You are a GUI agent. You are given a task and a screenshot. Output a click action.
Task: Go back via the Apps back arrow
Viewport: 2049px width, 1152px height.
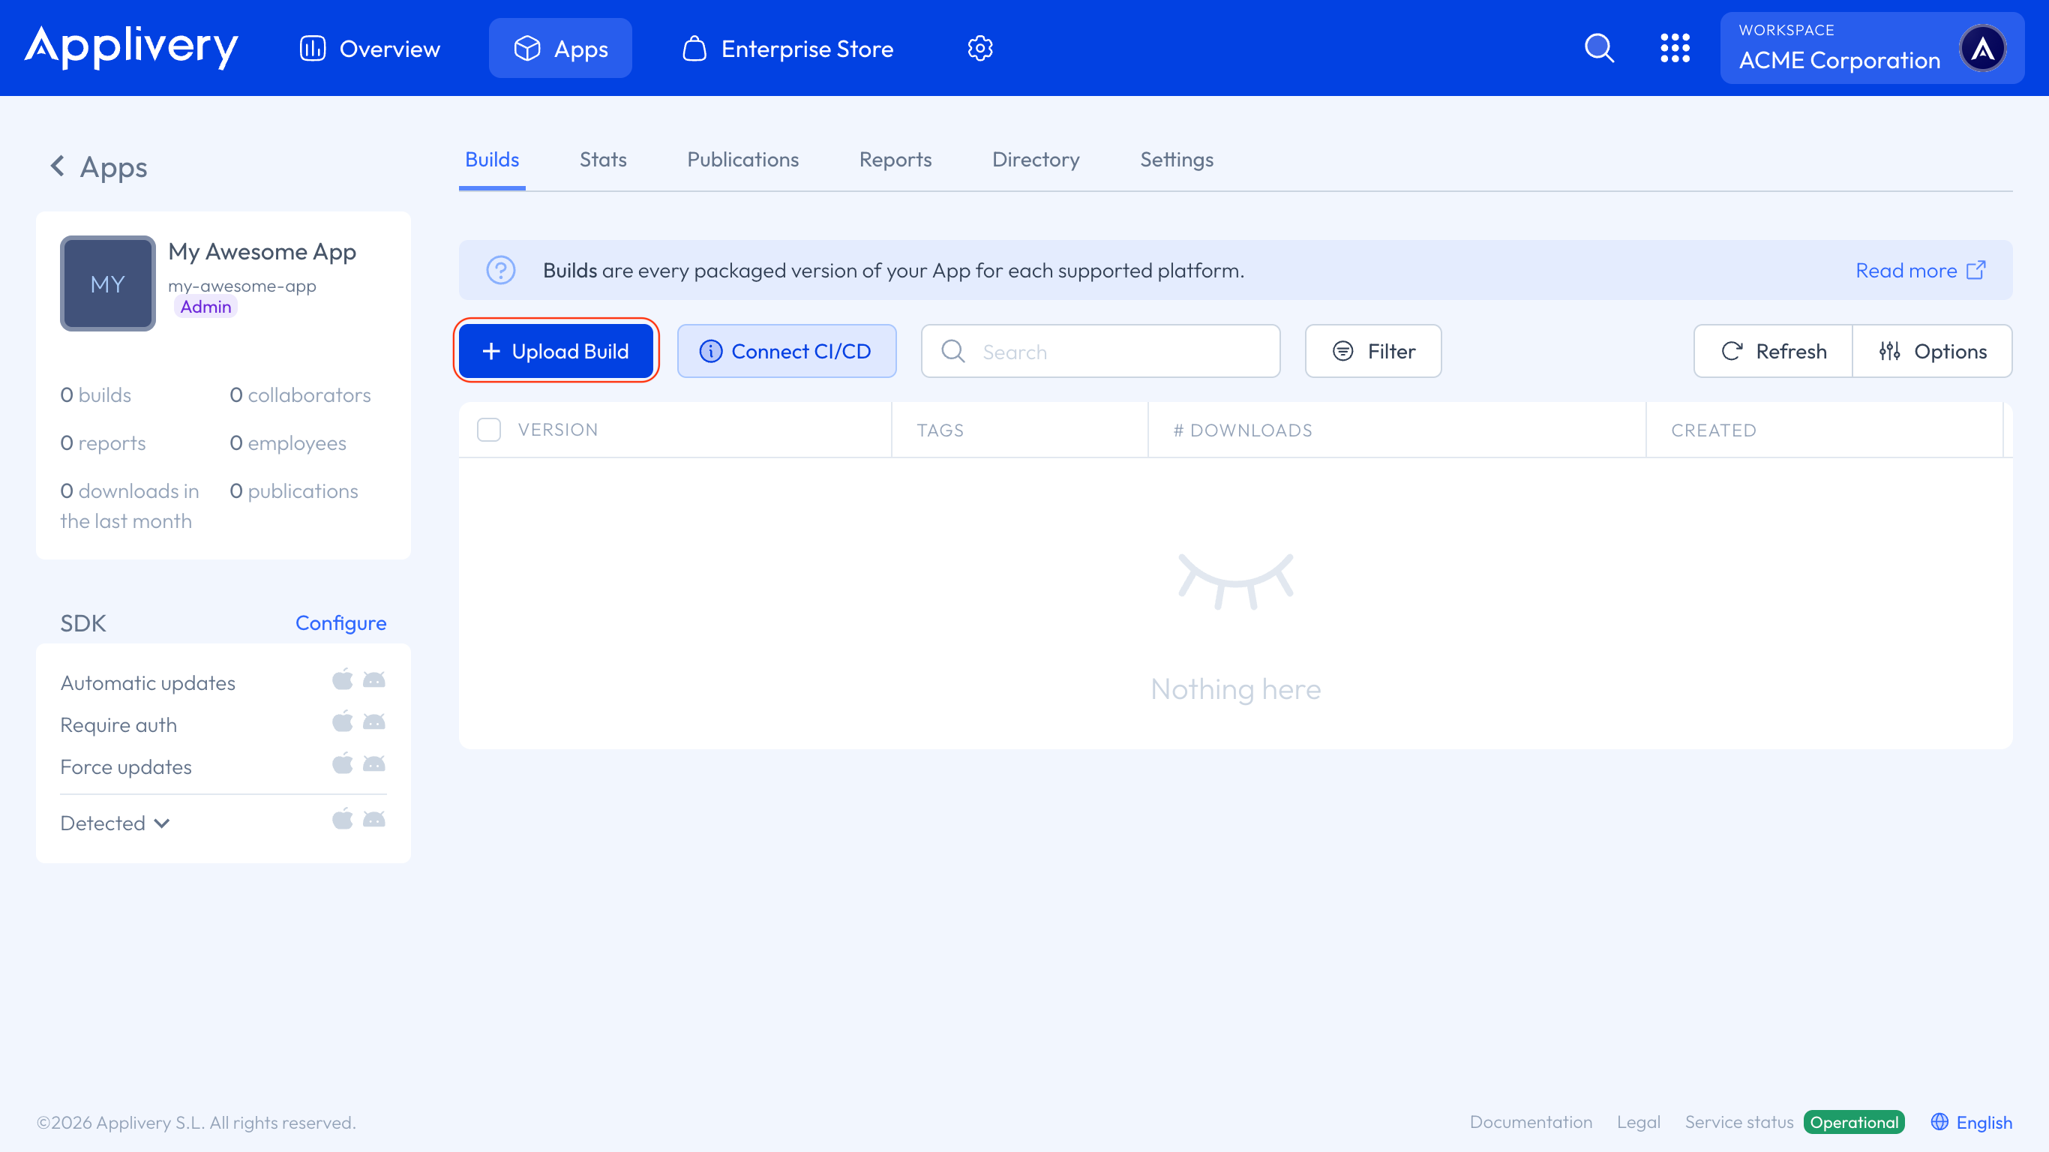tap(57, 166)
